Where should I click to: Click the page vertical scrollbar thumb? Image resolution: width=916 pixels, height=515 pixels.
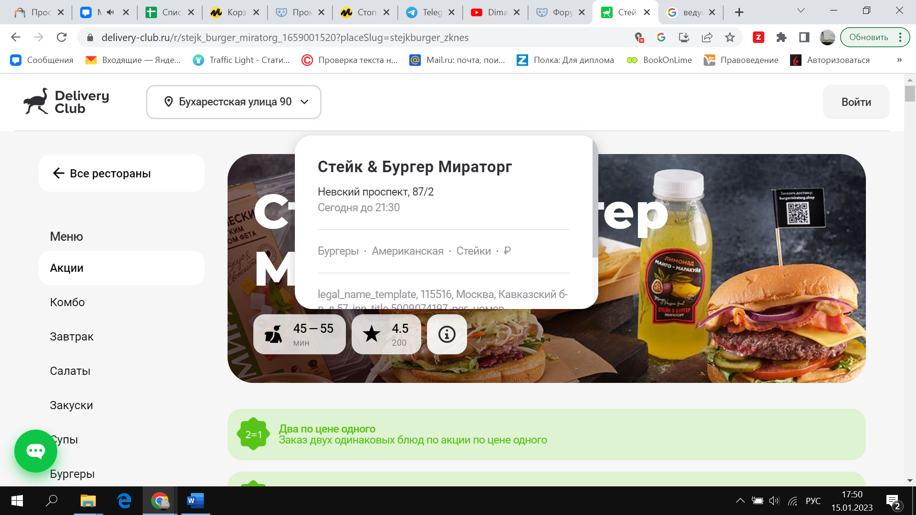[910, 93]
